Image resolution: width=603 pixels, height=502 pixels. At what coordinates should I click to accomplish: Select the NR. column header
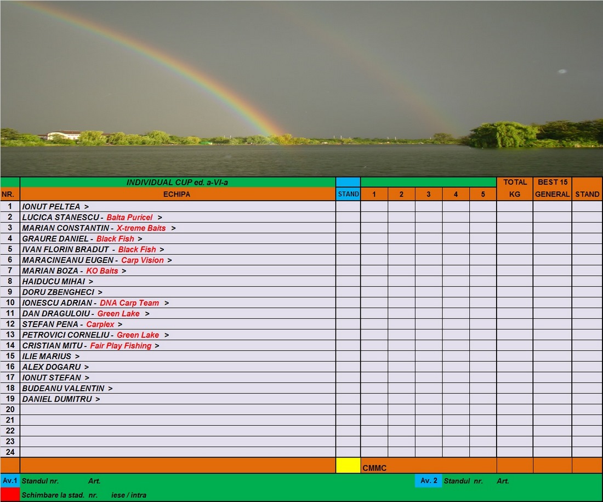10,194
